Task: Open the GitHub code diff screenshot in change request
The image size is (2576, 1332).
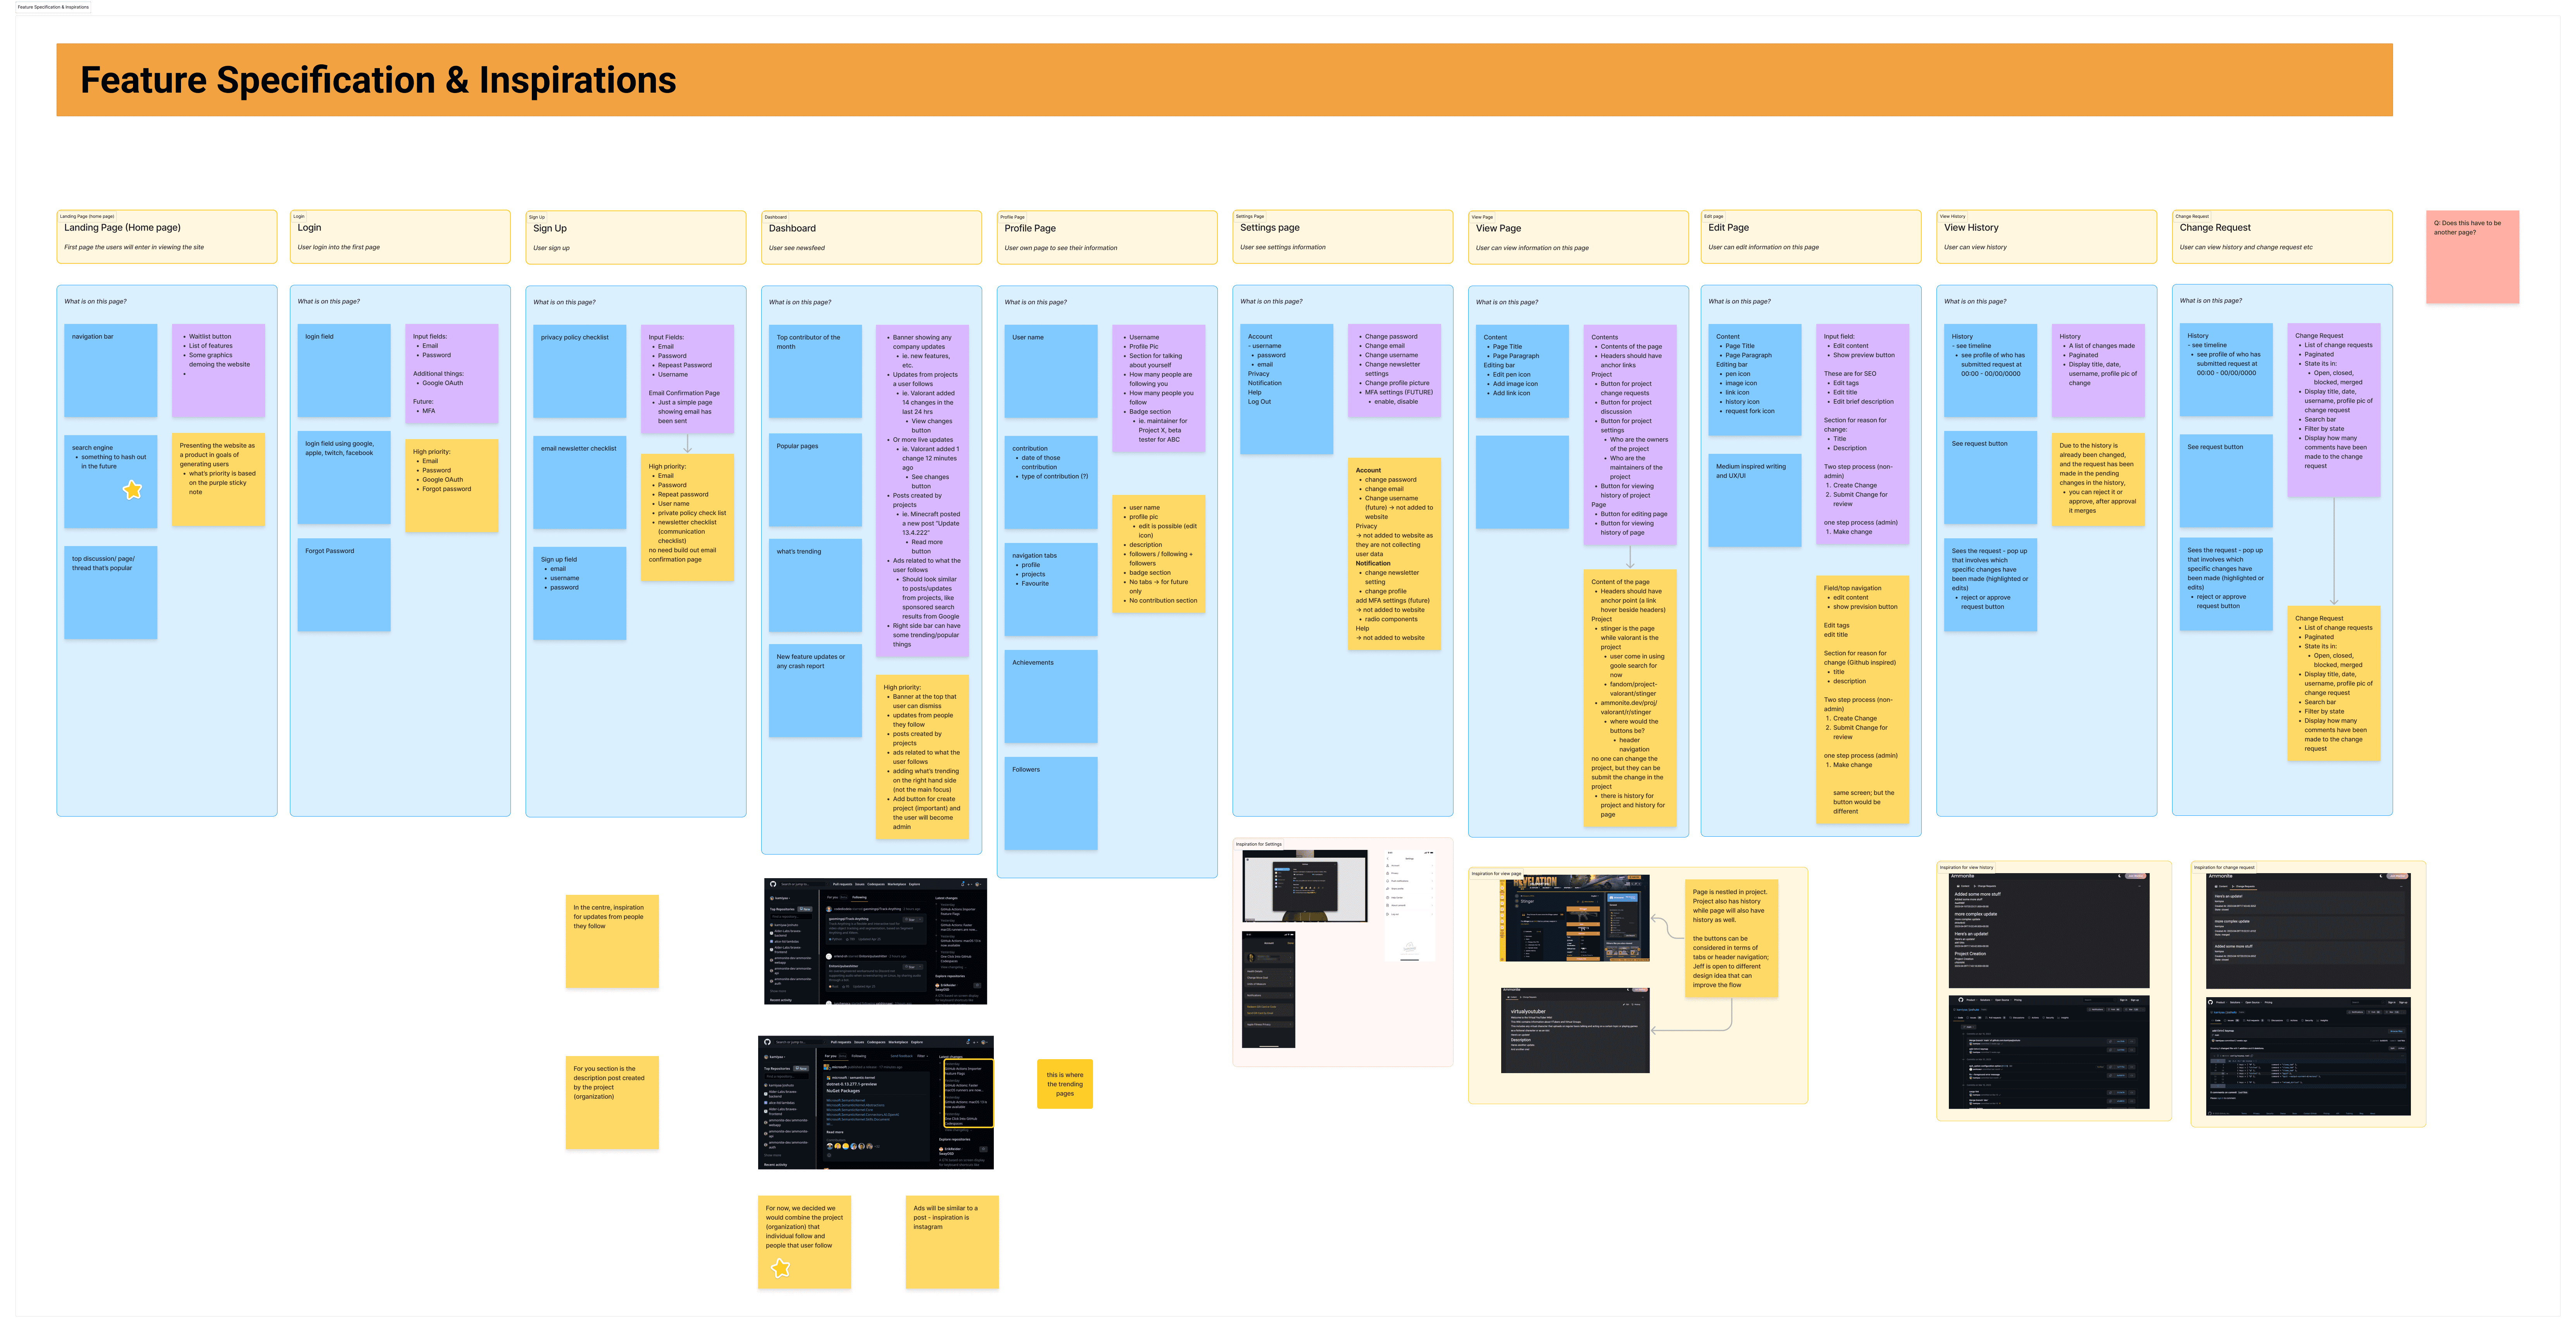Action: click(x=2308, y=1056)
